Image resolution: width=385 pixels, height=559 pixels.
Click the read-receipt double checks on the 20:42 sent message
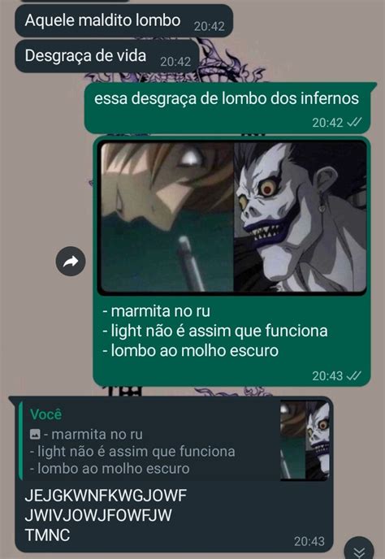coord(354,122)
